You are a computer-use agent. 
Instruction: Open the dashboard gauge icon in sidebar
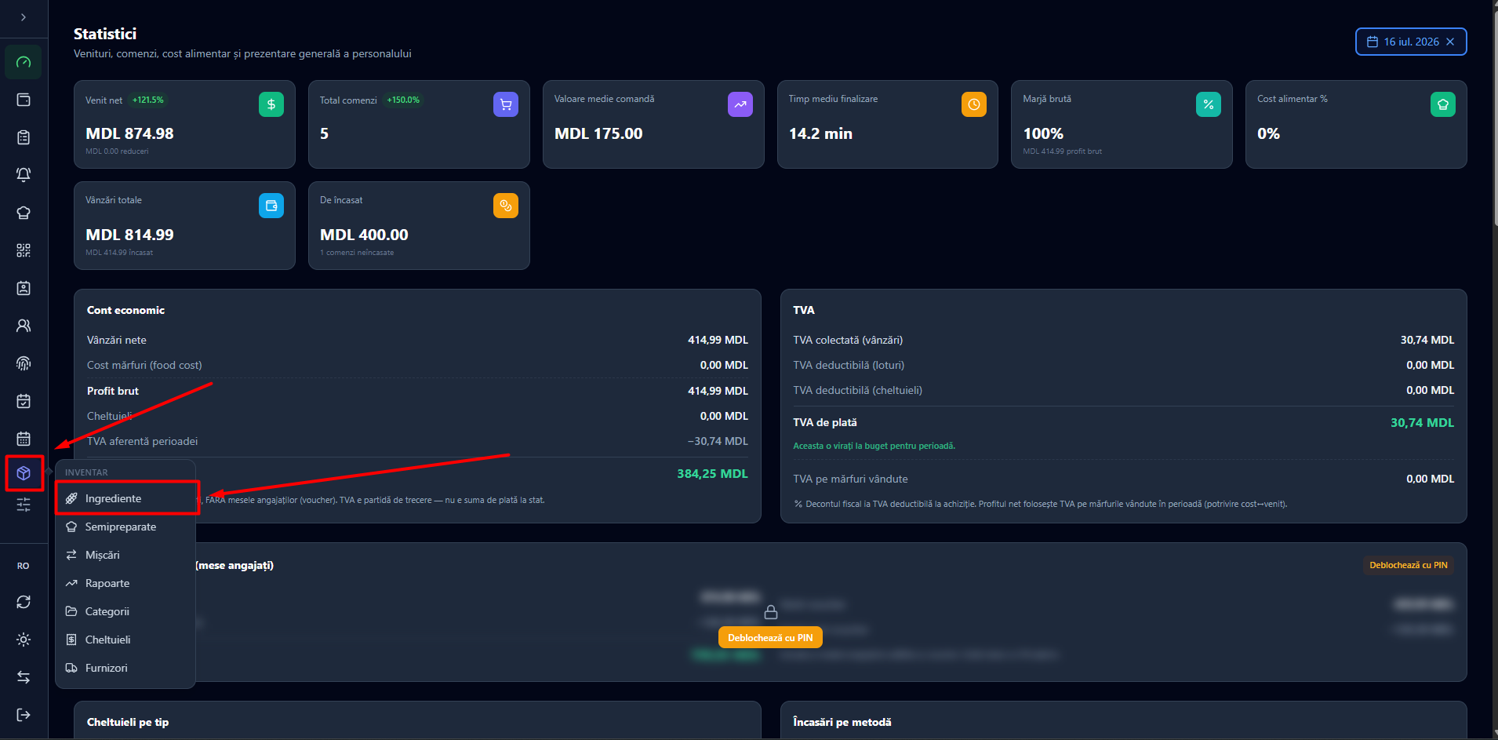point(24,62)
